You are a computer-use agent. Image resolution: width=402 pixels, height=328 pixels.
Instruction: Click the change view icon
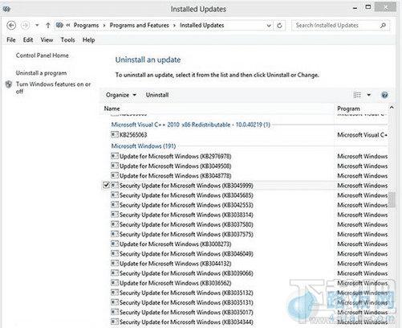pos(357,95)
